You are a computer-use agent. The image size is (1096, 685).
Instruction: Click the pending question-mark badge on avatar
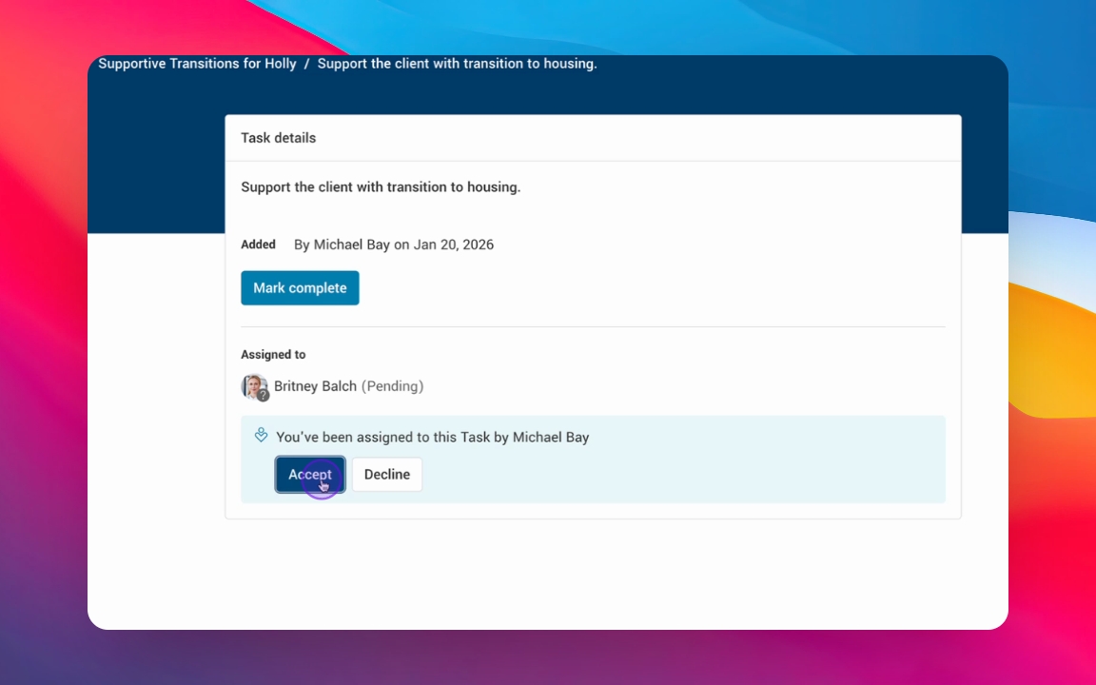click(263, 395)
